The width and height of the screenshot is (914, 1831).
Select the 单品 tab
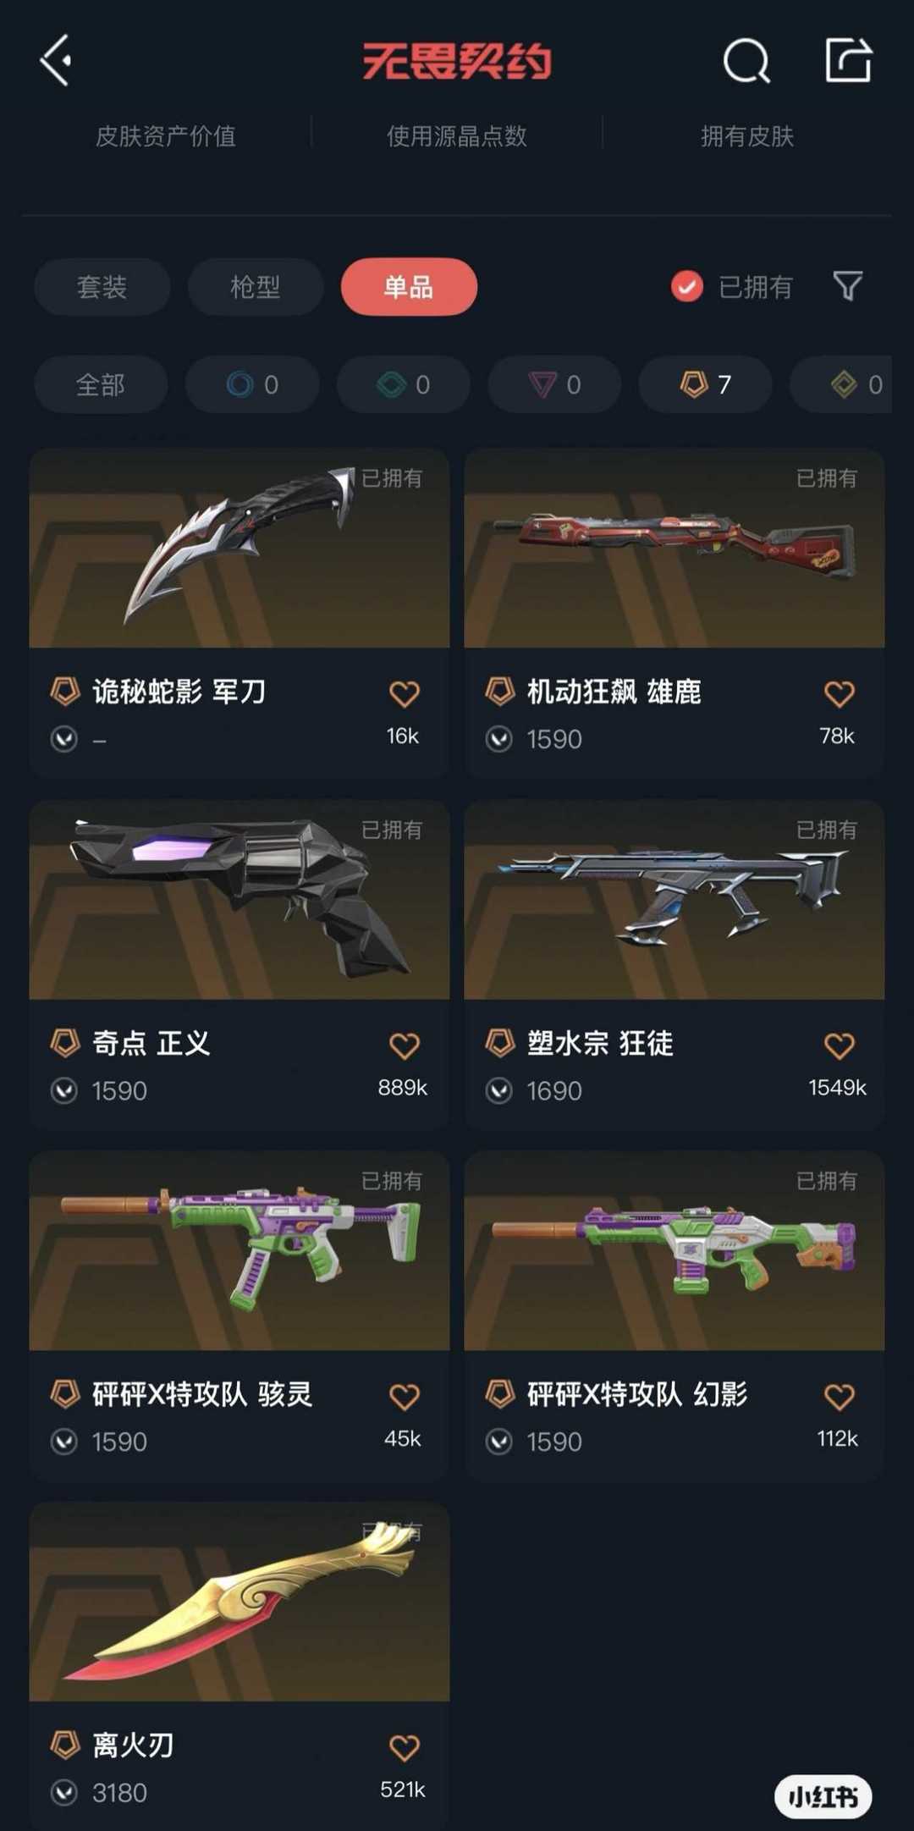[409, 287]
